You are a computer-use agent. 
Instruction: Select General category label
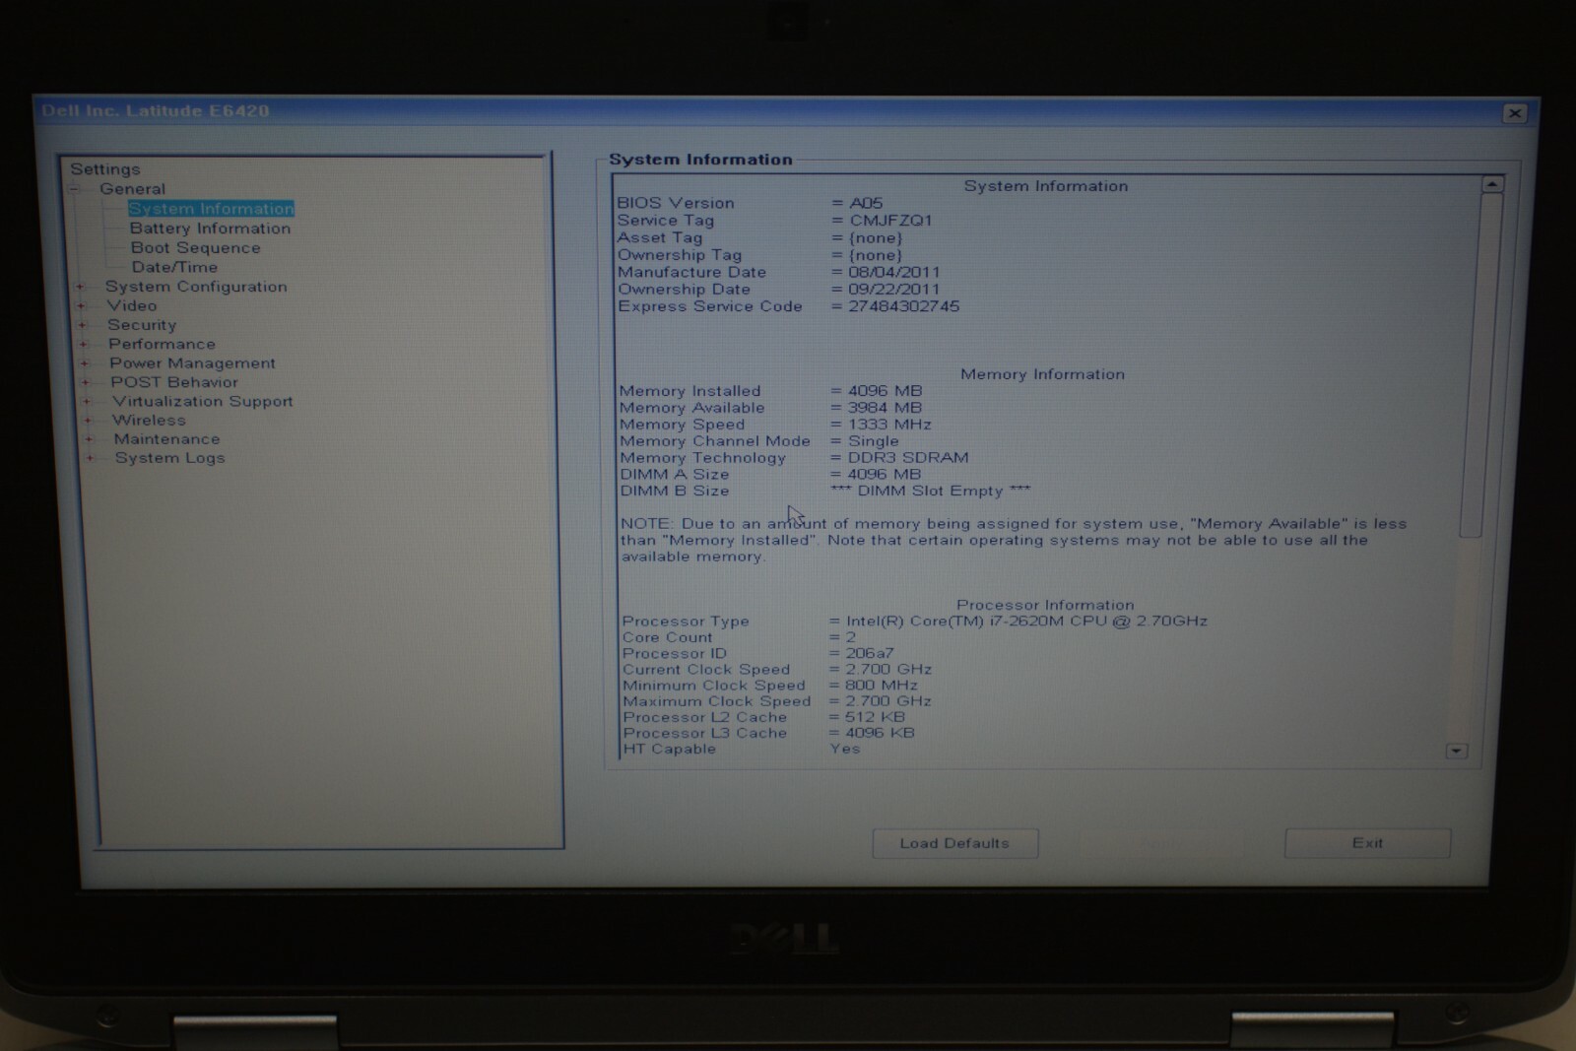132,189
